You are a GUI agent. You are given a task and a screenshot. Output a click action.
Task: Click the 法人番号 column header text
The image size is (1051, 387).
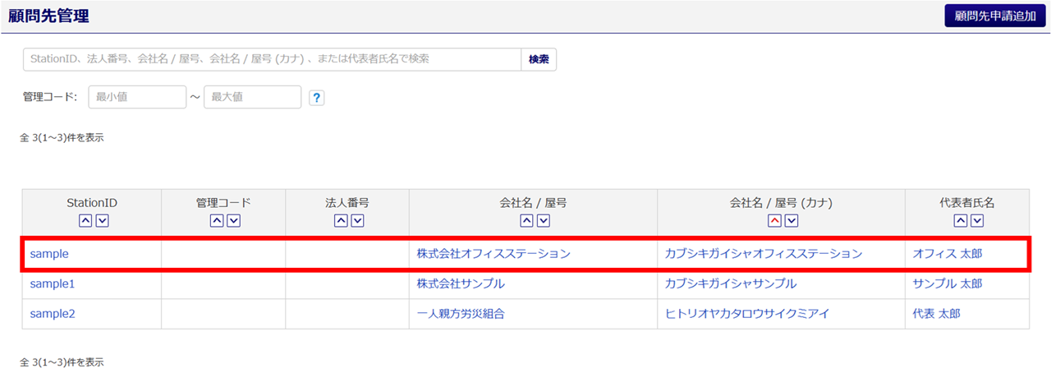347,202
